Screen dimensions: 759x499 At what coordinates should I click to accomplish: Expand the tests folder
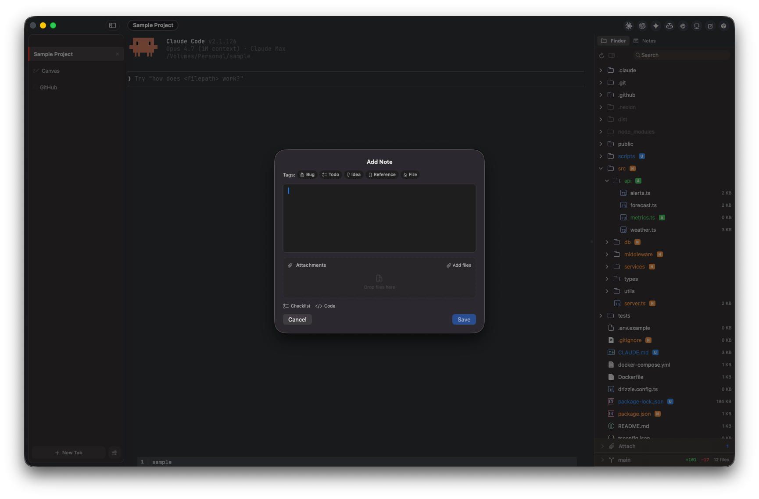(601, 315)
